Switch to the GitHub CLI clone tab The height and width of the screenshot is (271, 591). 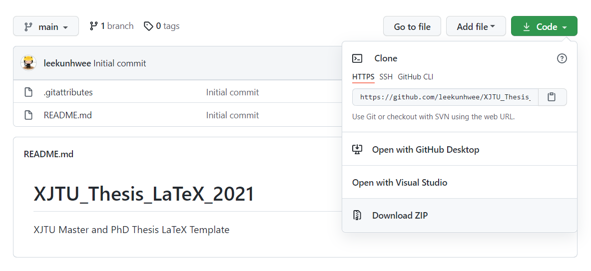(415, 77)
